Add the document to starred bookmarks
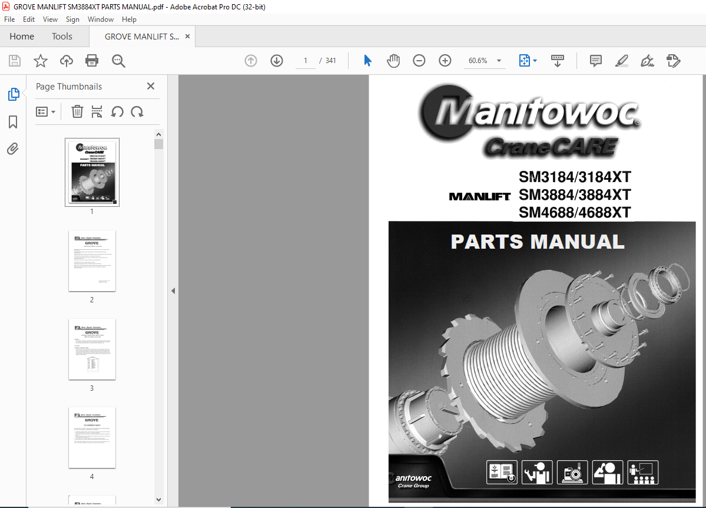The image size is (706, 508). (41, 60)
